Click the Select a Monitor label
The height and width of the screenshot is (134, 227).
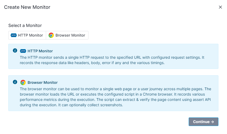[x=25, y=26]
